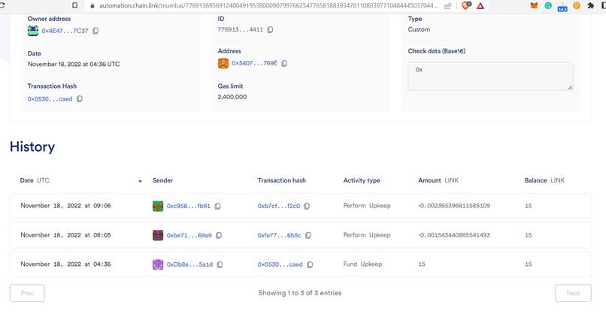Click the owner address identicon avatar
Screen dimensions: 606x314
click(x=33, y=31)
